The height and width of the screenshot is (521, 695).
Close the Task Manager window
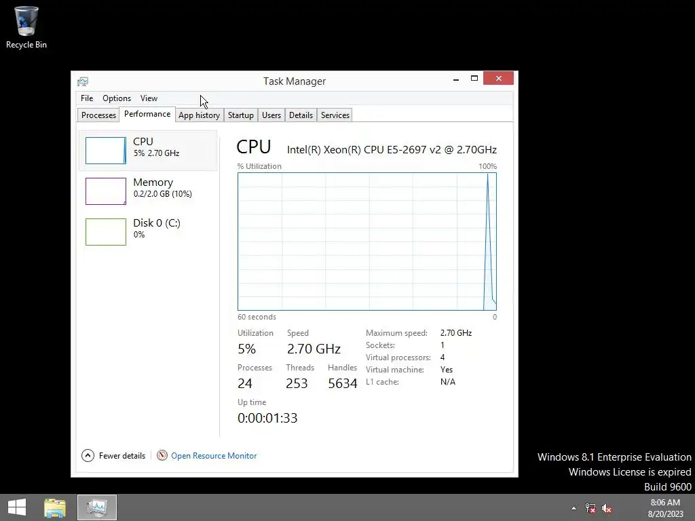(499, 79)
